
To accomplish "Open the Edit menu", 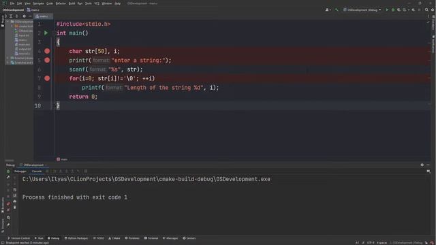I will tap(19, 3).
